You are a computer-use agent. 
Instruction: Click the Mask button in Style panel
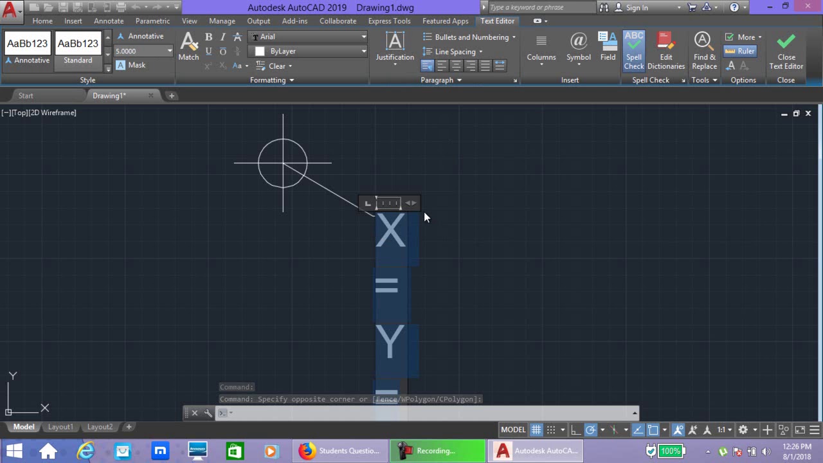coord(131,65)
